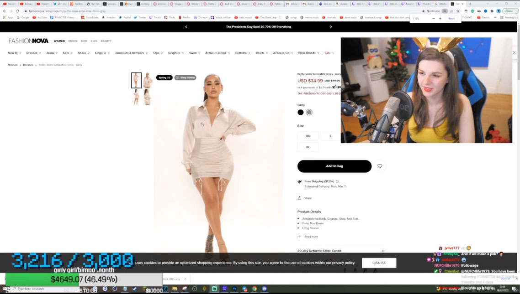Click the PayPal bookmark
520x294 pixels.
coord(125,17)
